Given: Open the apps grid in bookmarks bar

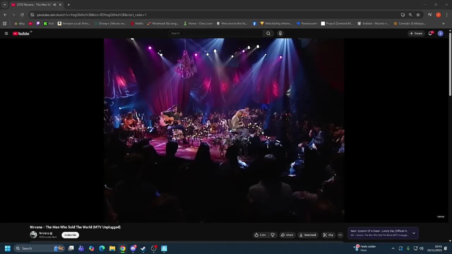Looking at the screenshot, I should coord(5,24).
